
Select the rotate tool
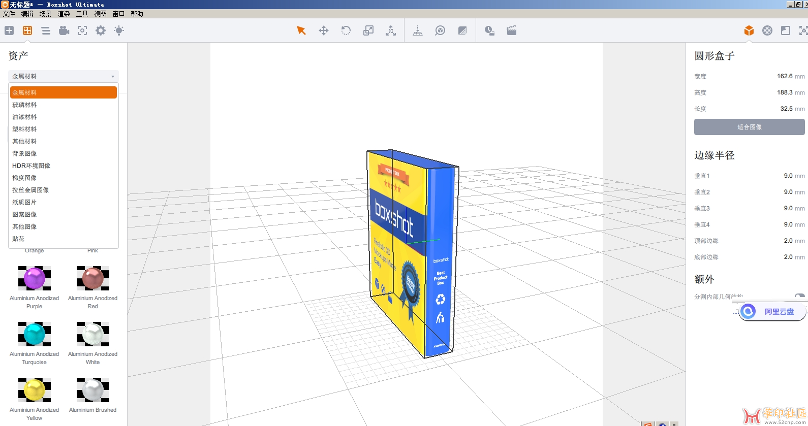pos(346,30)
